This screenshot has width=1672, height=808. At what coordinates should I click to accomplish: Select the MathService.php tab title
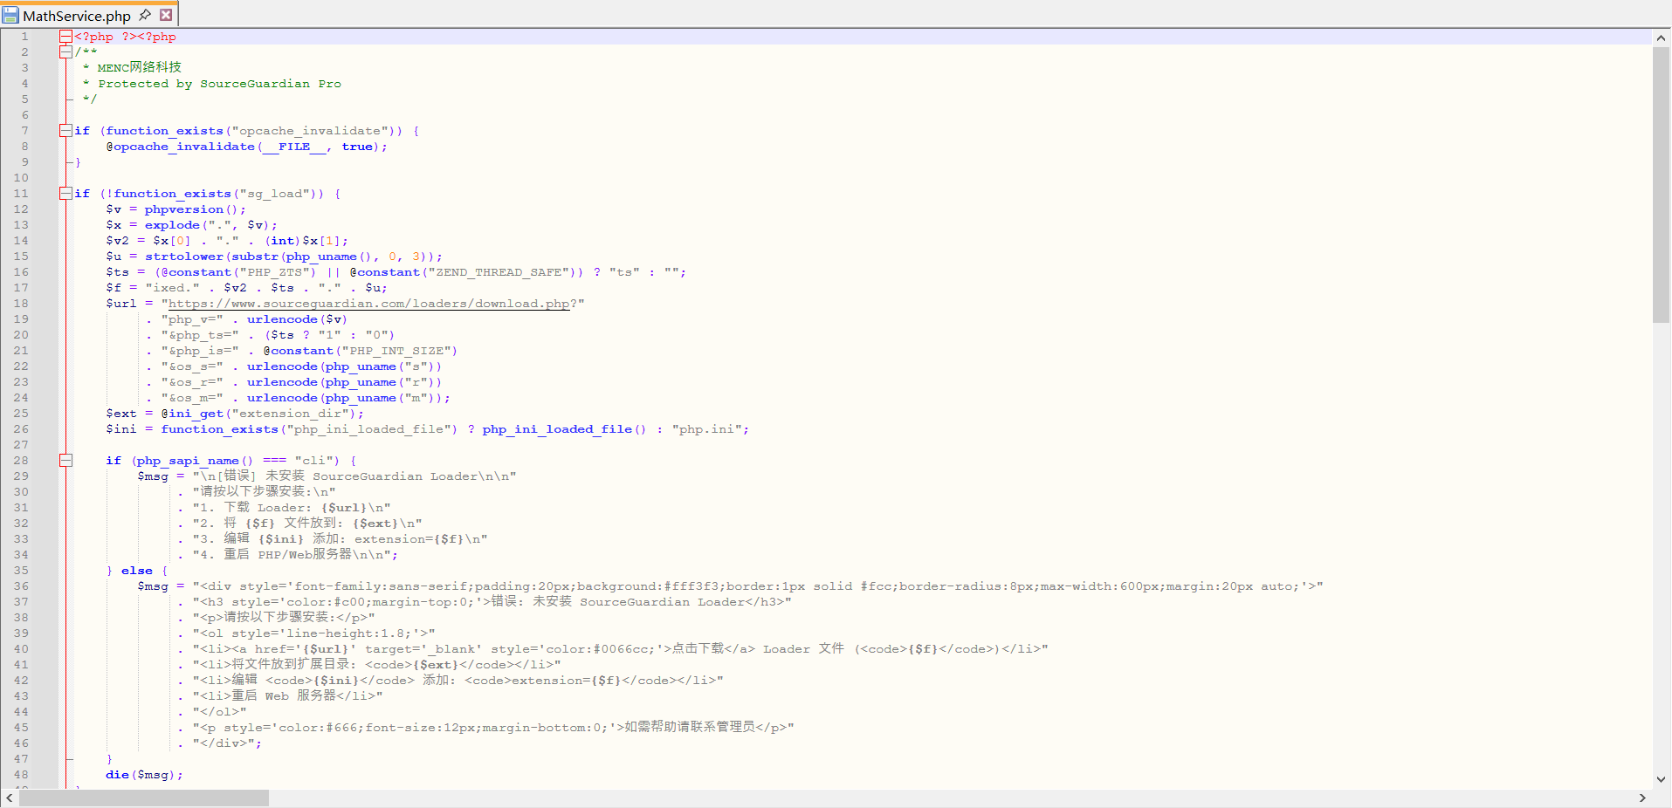(77, 16)
